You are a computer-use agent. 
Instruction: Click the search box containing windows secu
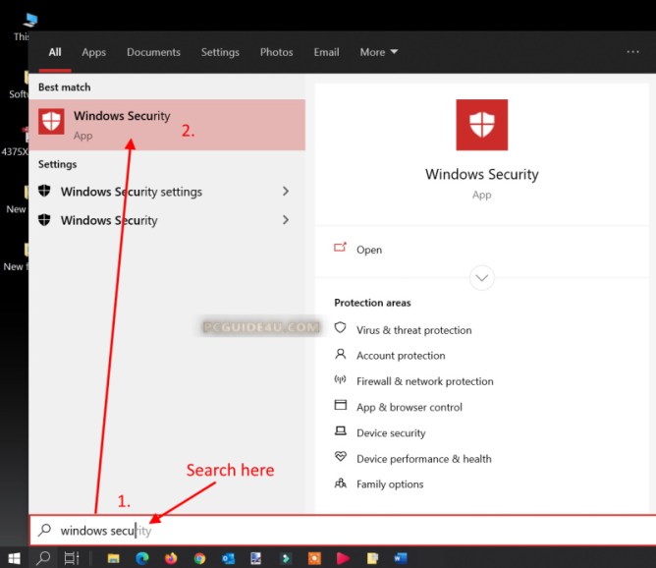pos(343,531)
